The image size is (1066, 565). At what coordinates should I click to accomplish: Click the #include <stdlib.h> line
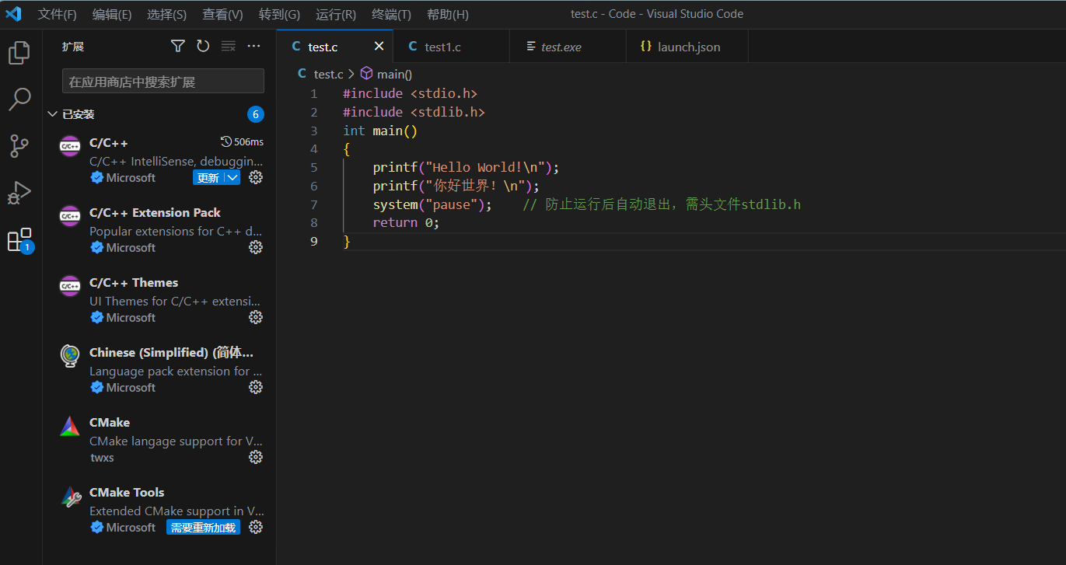pos(414,112)
